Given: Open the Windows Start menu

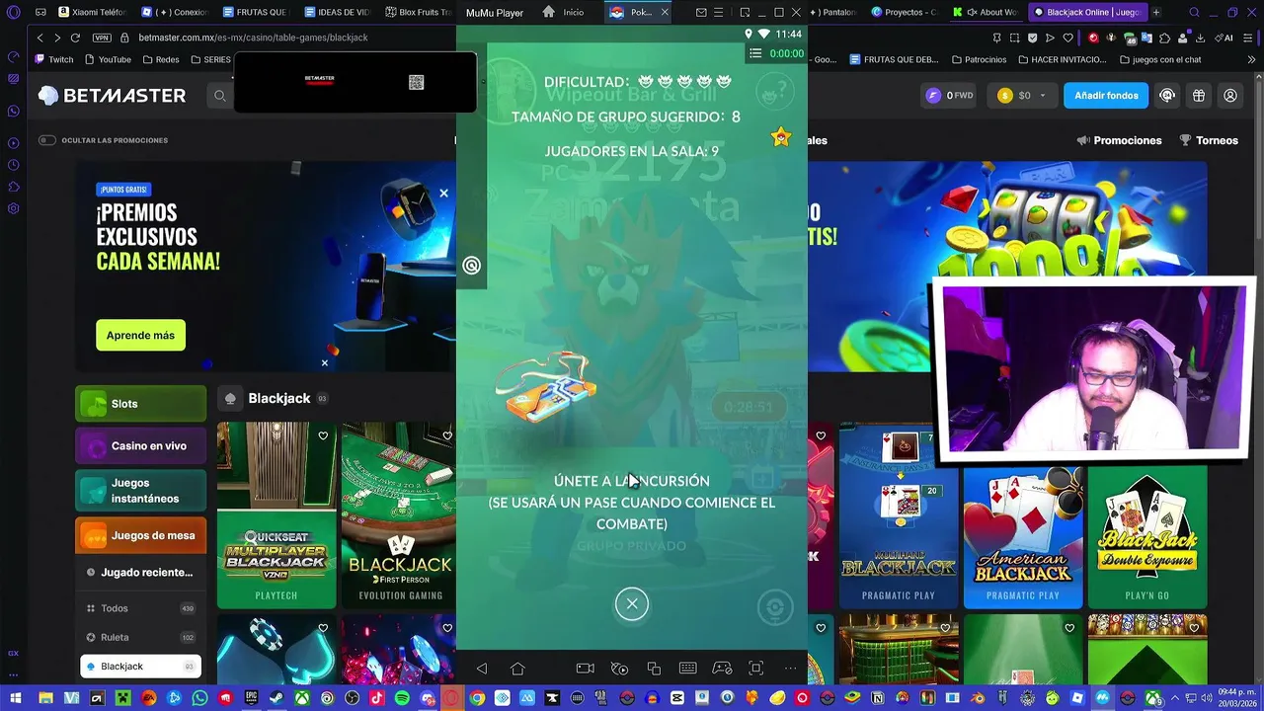Looking at the screenshot, I should point(16,698).
